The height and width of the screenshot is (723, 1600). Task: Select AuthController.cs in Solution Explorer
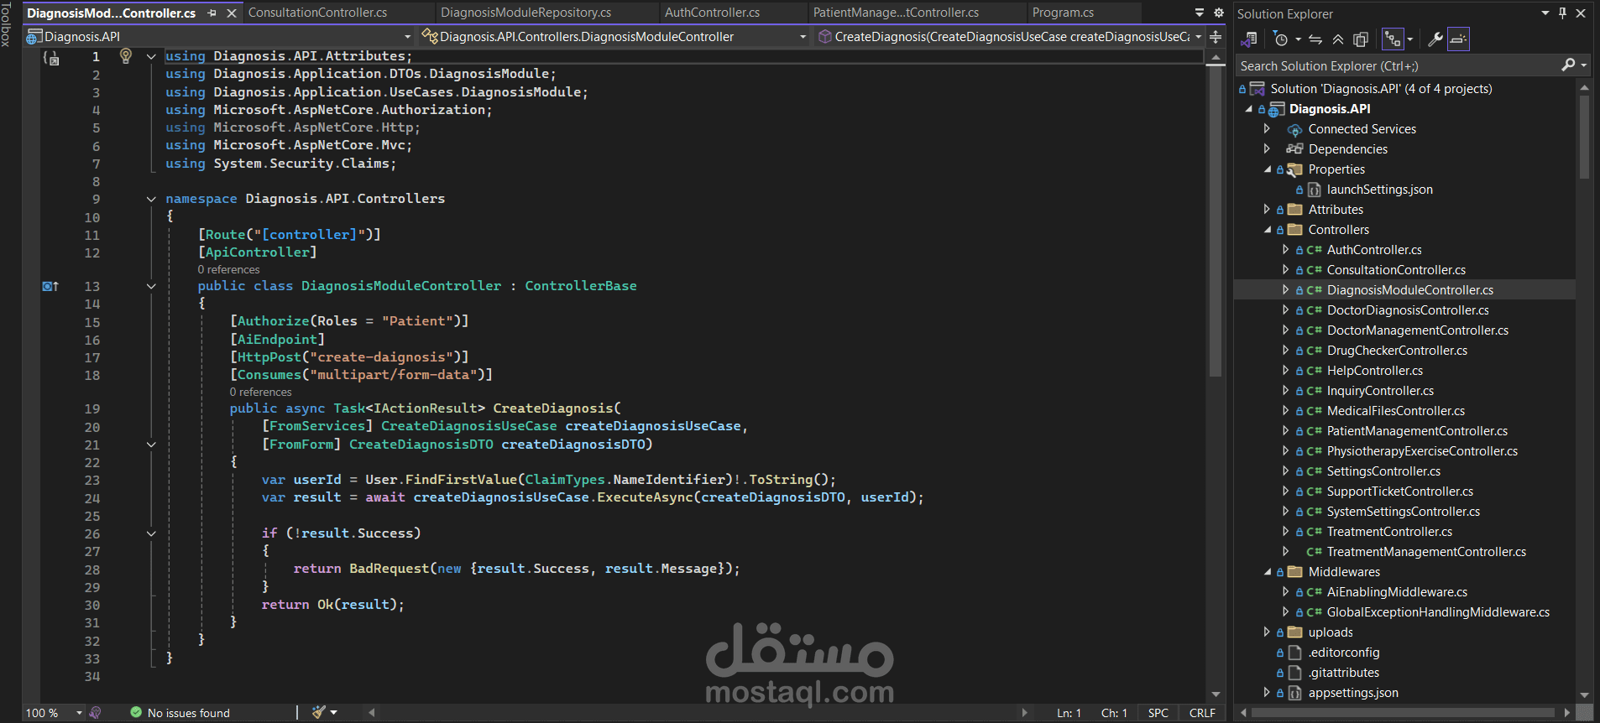tap(1374, 250)
